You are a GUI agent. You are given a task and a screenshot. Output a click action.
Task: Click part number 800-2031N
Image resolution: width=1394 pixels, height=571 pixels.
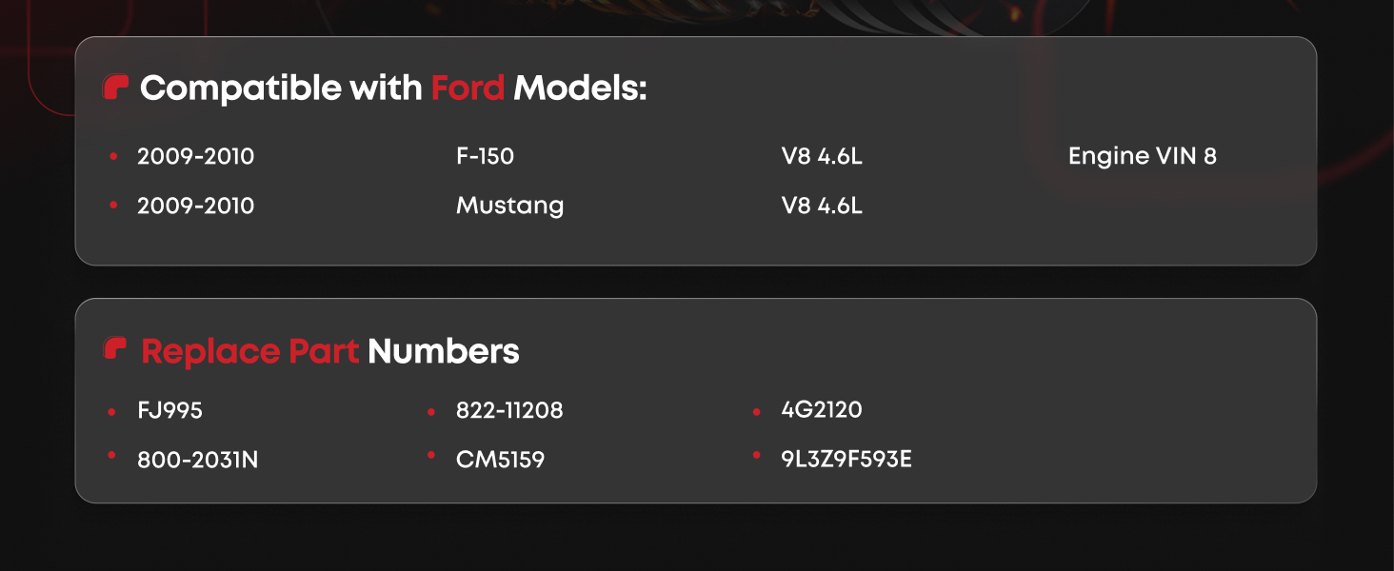click(x=197, y=460)
